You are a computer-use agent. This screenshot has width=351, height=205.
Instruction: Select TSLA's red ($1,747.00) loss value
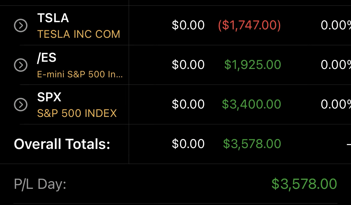coord(249,25)
